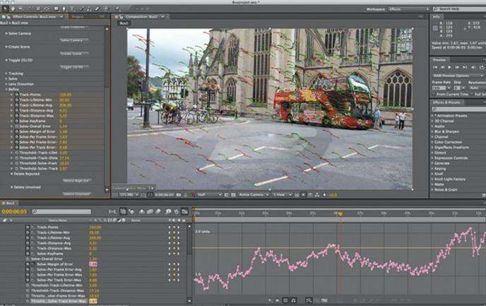Take snapshot with the camera icon
The image size is (486, 306).
pyautogui.click(x=178, y=195)
